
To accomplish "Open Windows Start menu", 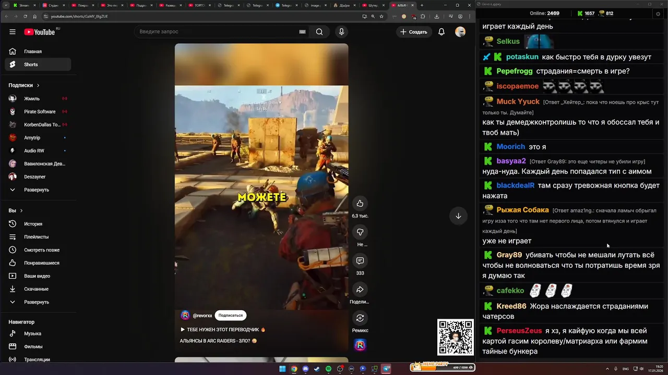I will pos(282,369).
